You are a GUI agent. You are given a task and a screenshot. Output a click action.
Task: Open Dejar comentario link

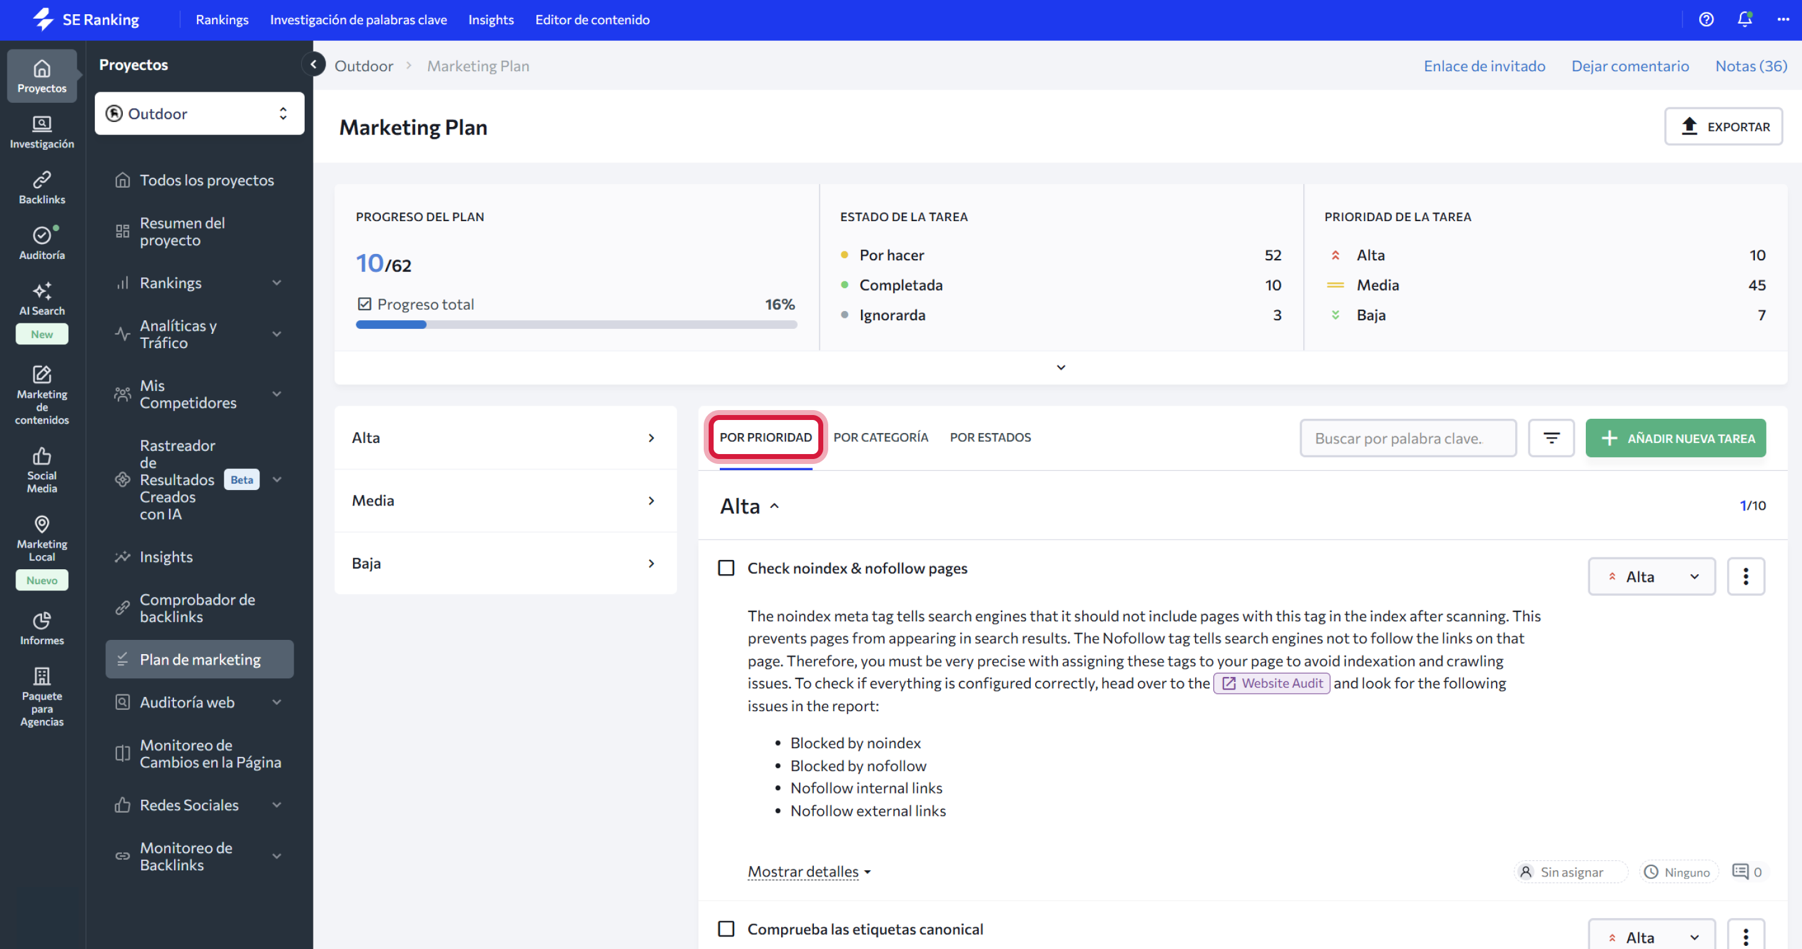point(1629,66)
